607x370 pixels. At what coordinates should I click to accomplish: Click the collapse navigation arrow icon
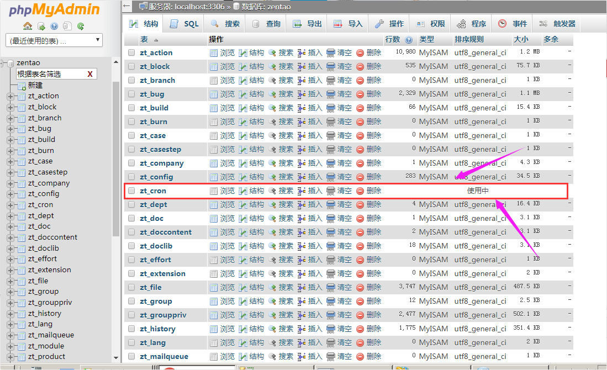click(126, 6)
